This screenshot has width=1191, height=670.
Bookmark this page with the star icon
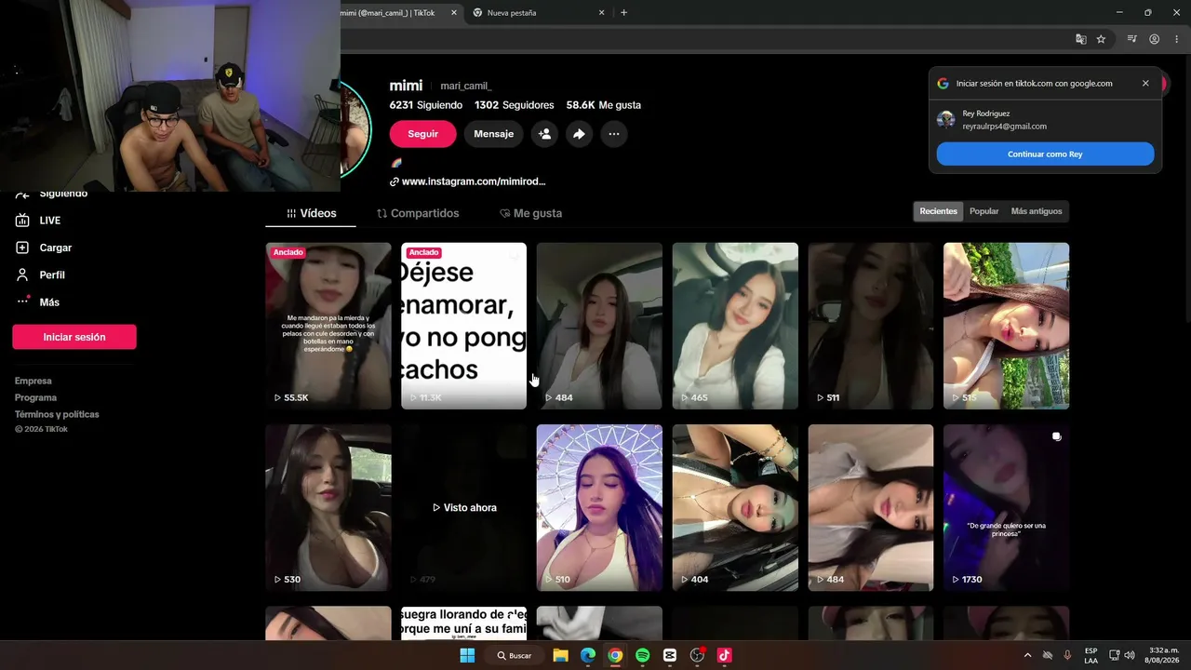[x=1101, y=39]
